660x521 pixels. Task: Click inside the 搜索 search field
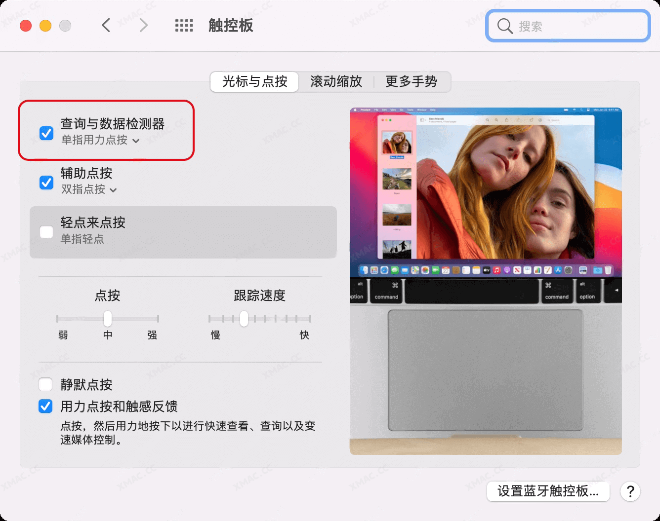pyautogui.click(x=568, y=26)
